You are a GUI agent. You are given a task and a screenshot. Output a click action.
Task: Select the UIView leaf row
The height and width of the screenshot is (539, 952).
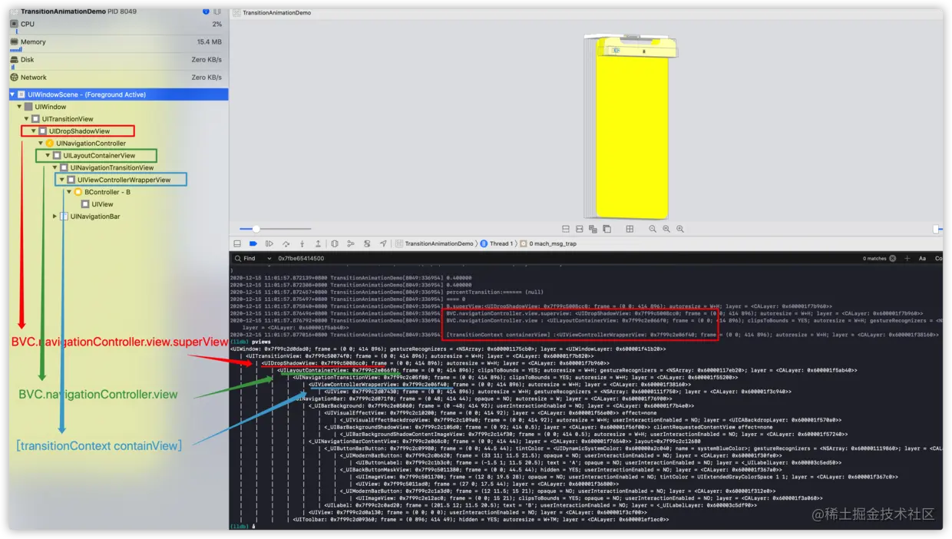118,204
